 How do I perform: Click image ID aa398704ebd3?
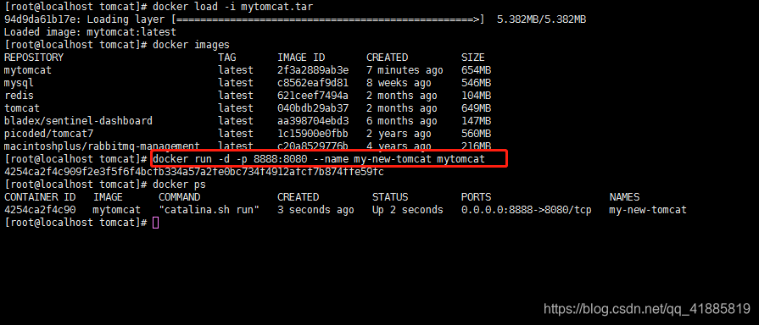pos(313,120)
